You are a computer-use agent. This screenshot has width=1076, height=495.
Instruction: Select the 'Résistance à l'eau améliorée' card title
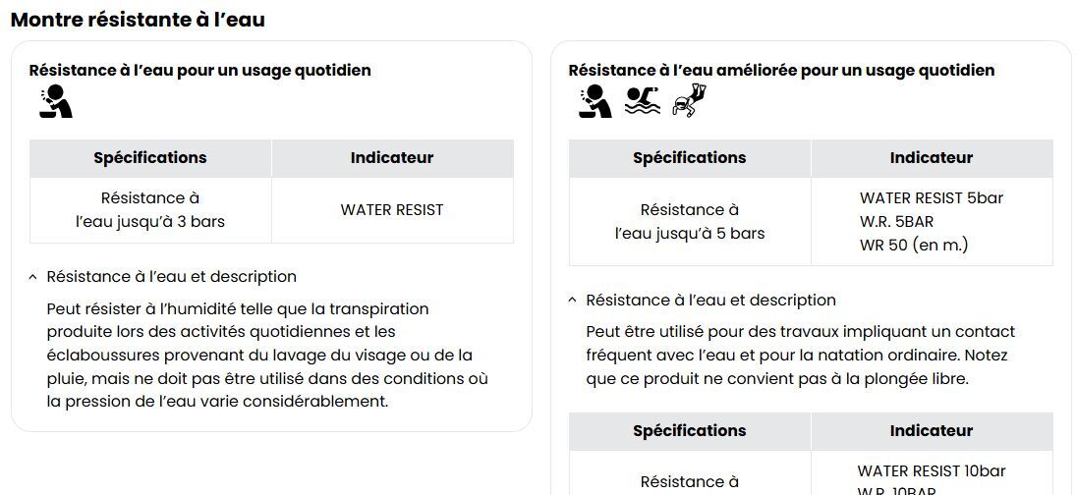[781, 71]
